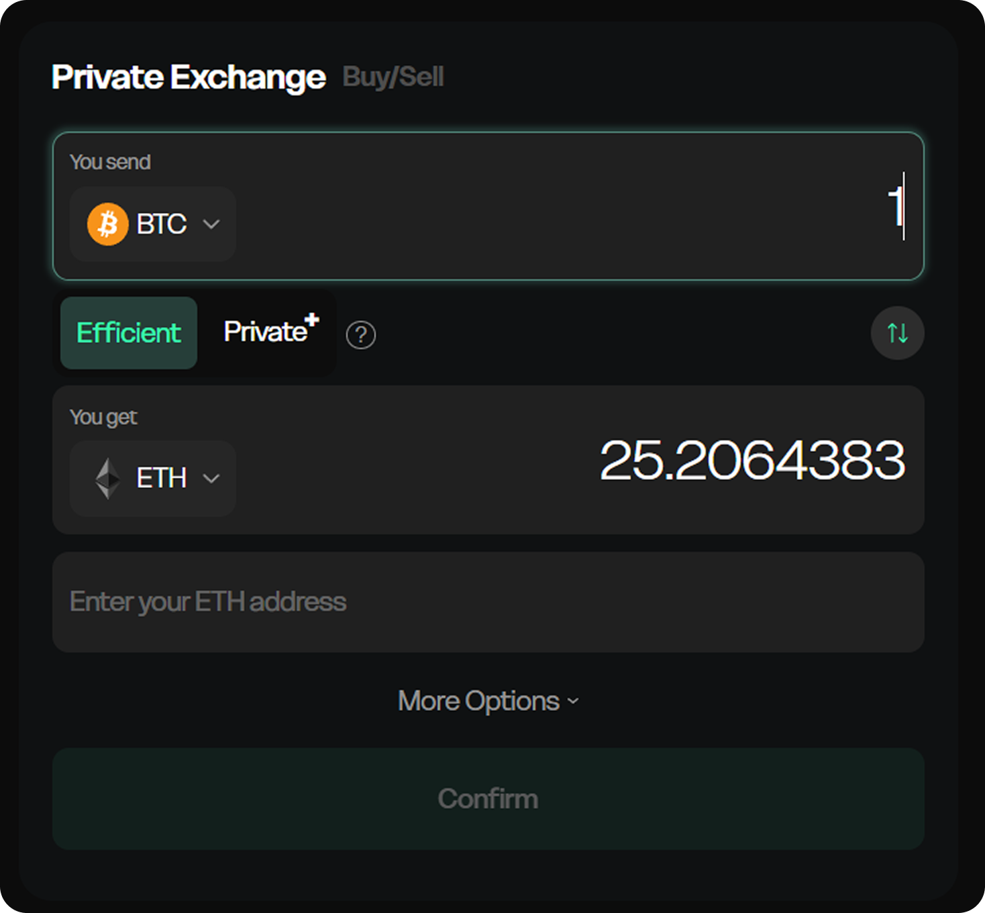This screenshot has height=913, width=985.
Task: Click the send amount showing 1
Action: tap(895, 205)
